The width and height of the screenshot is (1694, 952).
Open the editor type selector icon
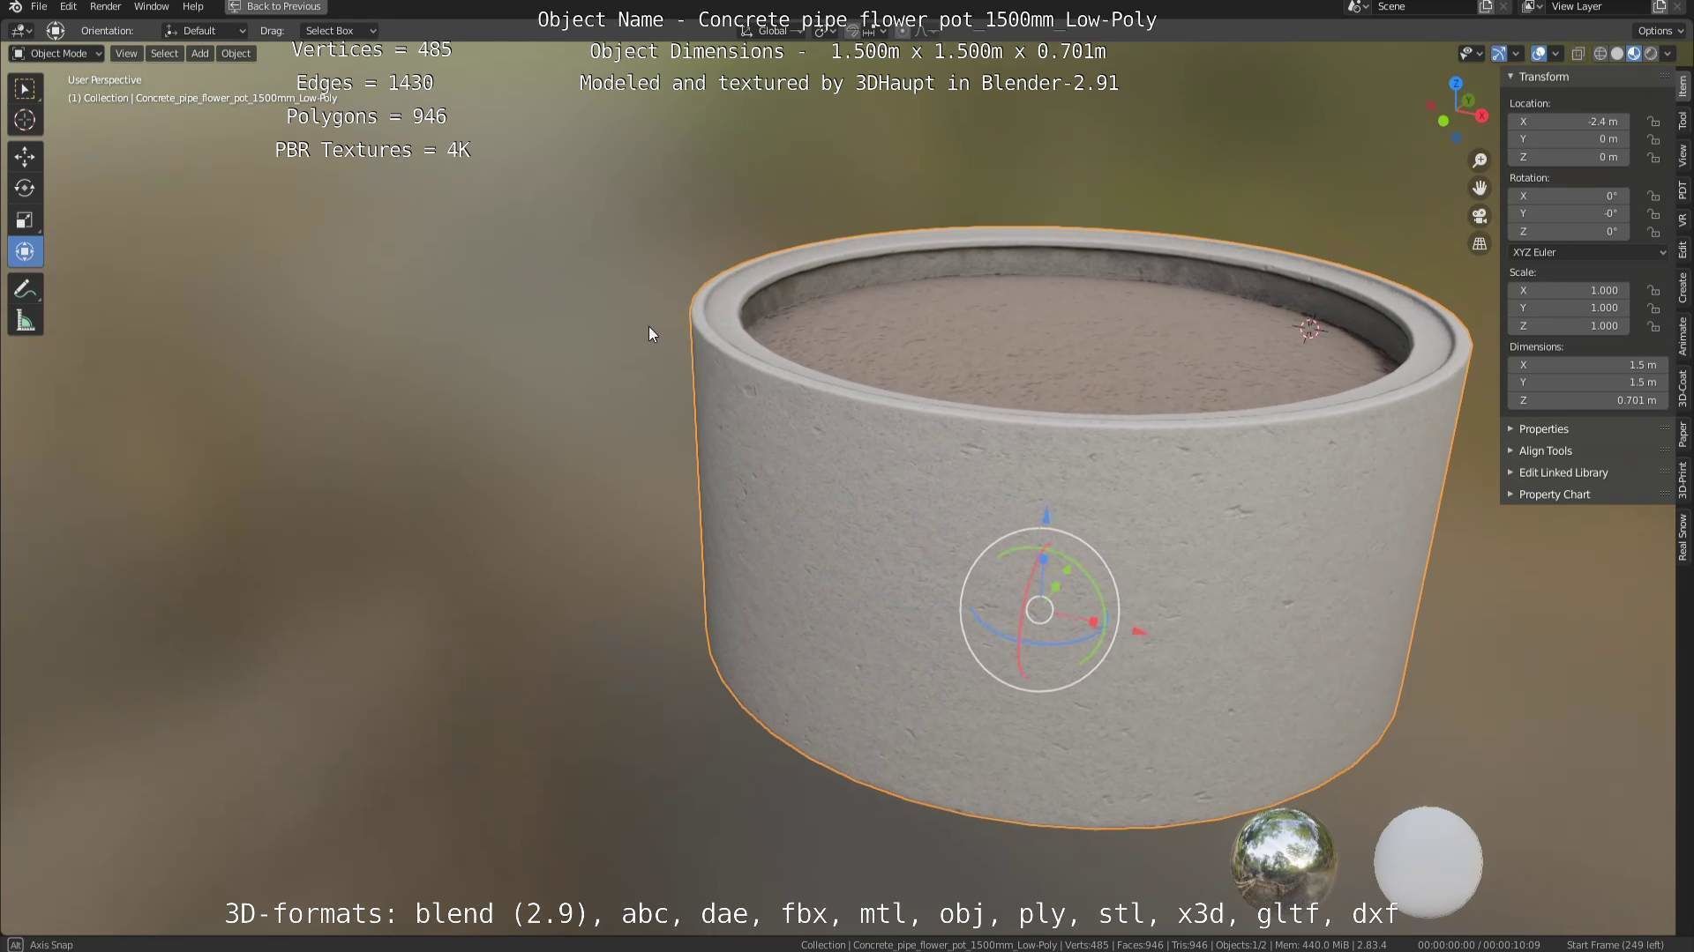(x=21, y=31)
